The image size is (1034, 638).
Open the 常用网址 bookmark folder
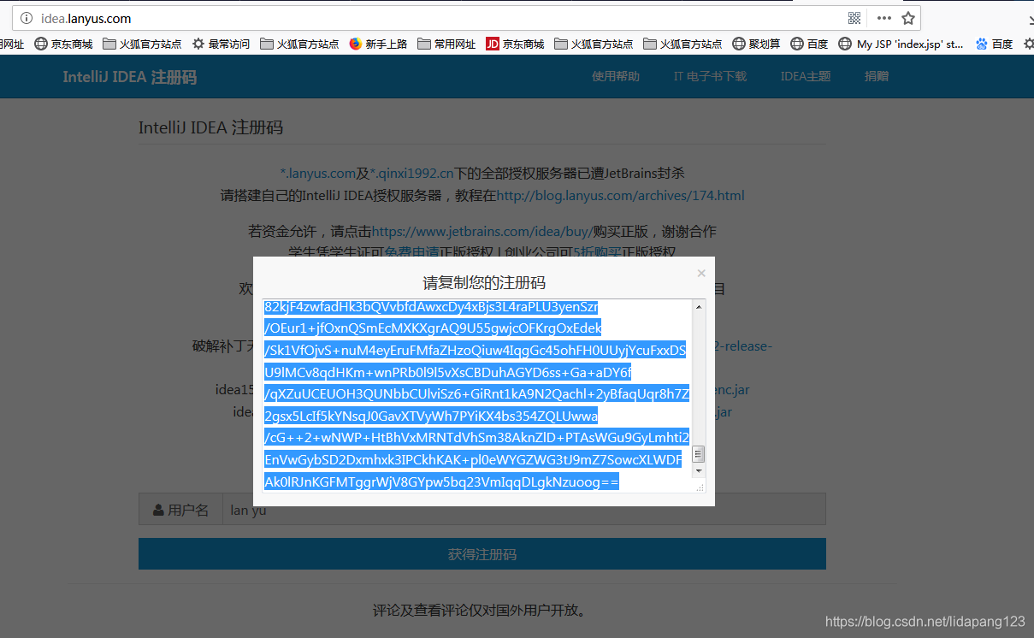[x=446, y=44]
